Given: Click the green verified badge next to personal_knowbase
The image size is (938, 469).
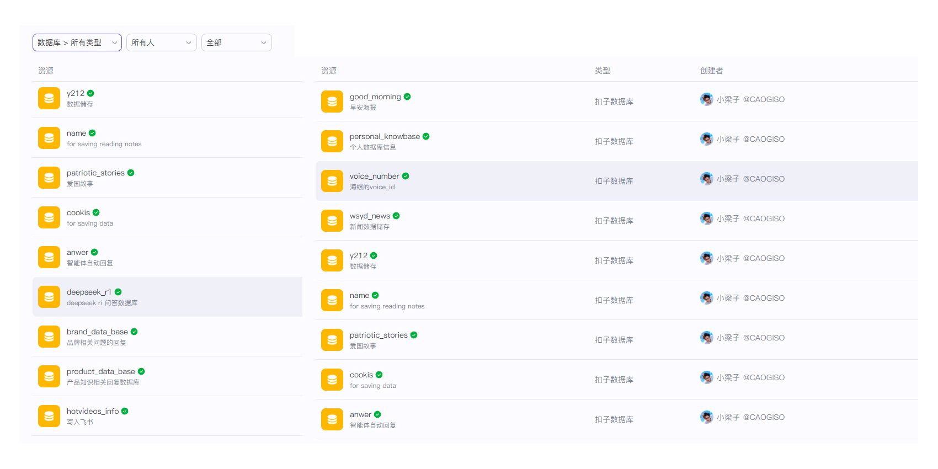Looking at the screenshot, I should pyautogui.click(x=426, y=136).
